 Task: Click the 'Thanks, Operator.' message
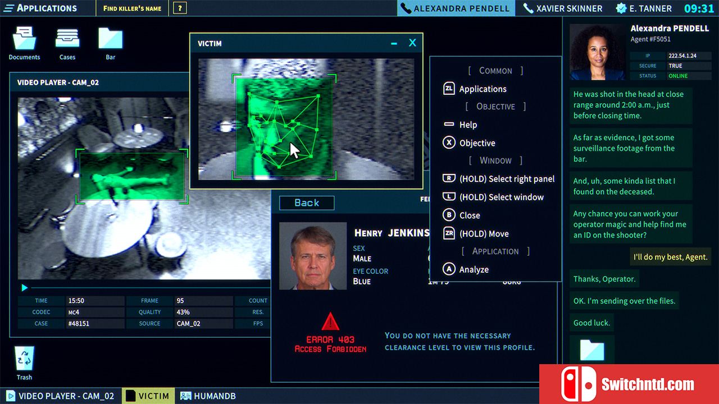click(604, 279)
